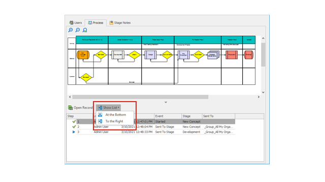
Task: Click the zoom in magnifier icon
Action: [x=71, y=30]
